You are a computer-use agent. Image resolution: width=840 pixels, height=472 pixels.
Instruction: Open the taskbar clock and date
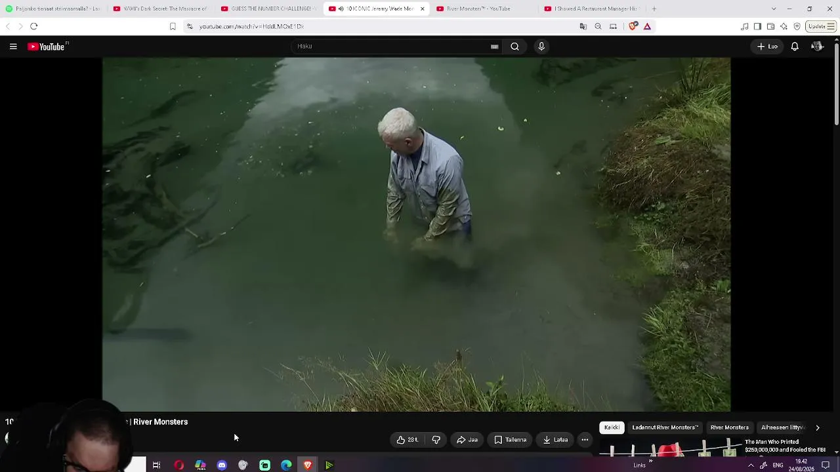click(x=801, y=465)
